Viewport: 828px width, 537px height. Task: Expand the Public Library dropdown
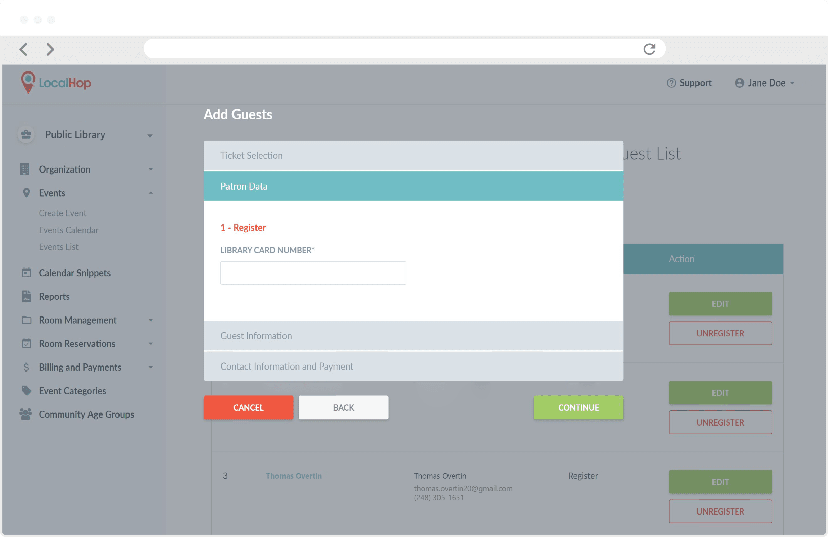tap(150, 135)
